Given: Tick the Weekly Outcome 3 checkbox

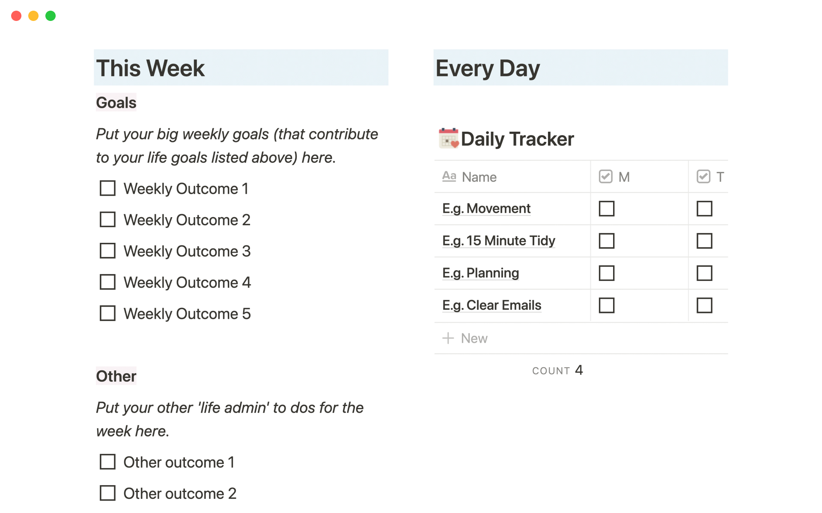Looking at the screenshot, I should pyautogui.click(x=107, y=251).
